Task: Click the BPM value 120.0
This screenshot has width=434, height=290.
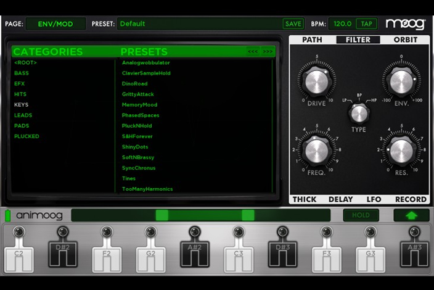Action: coord(342,24)
